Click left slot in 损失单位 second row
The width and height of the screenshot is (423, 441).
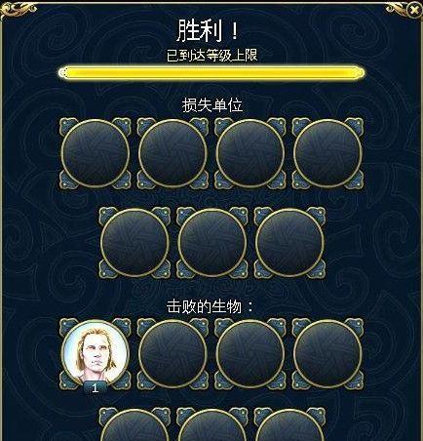click(135, 243)
